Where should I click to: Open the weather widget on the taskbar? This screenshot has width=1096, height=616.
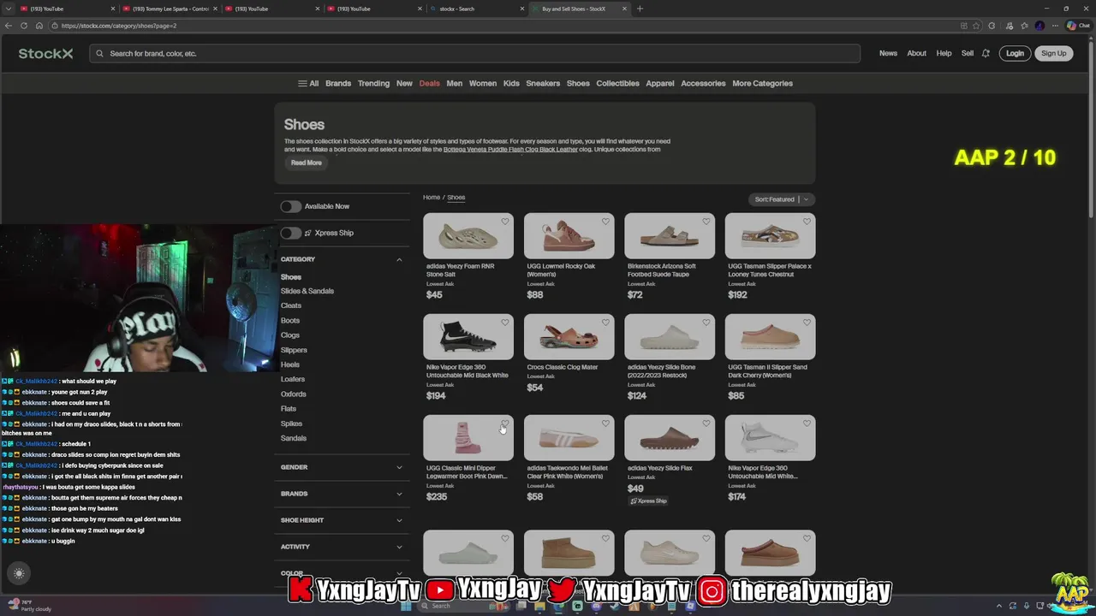tap(29, 606)
